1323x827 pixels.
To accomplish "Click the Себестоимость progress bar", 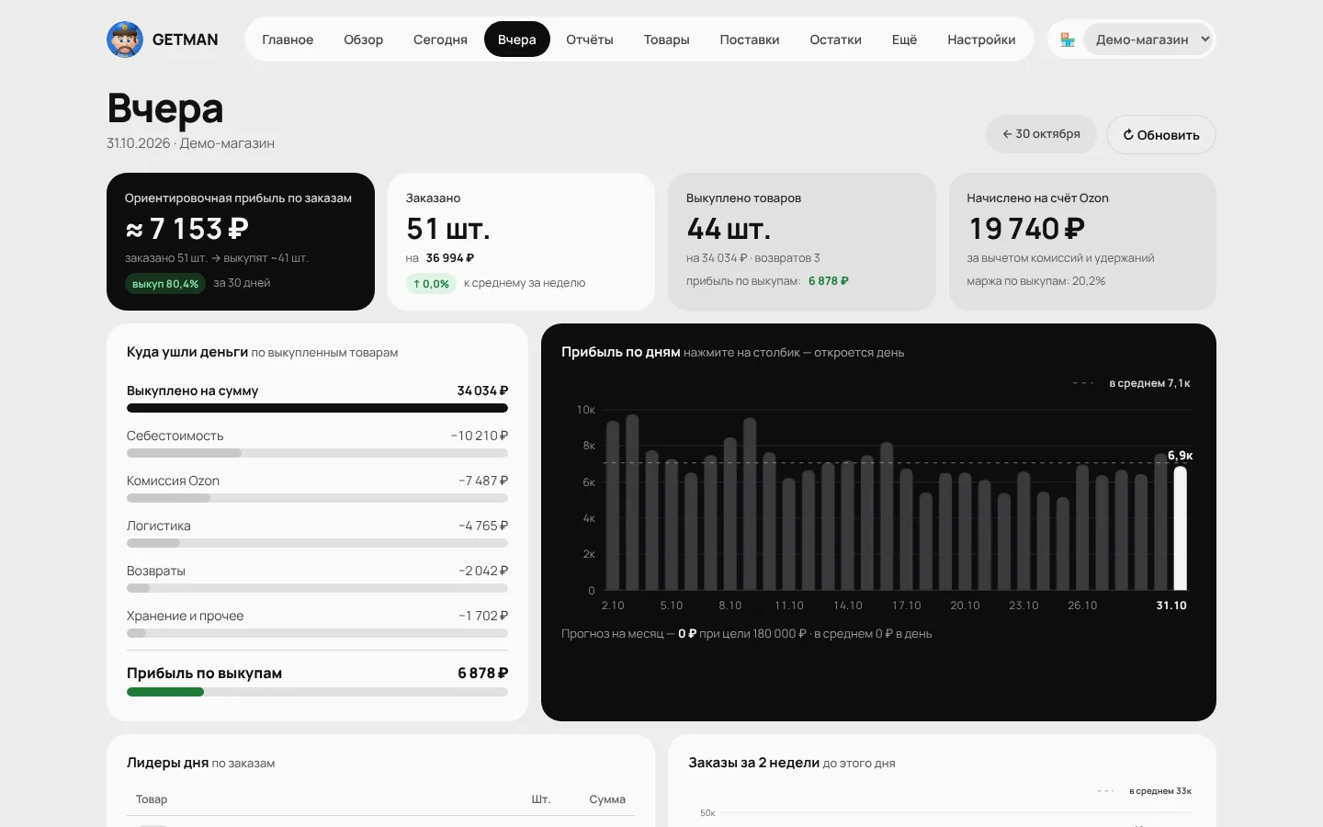I will click(x=317, y=453).
